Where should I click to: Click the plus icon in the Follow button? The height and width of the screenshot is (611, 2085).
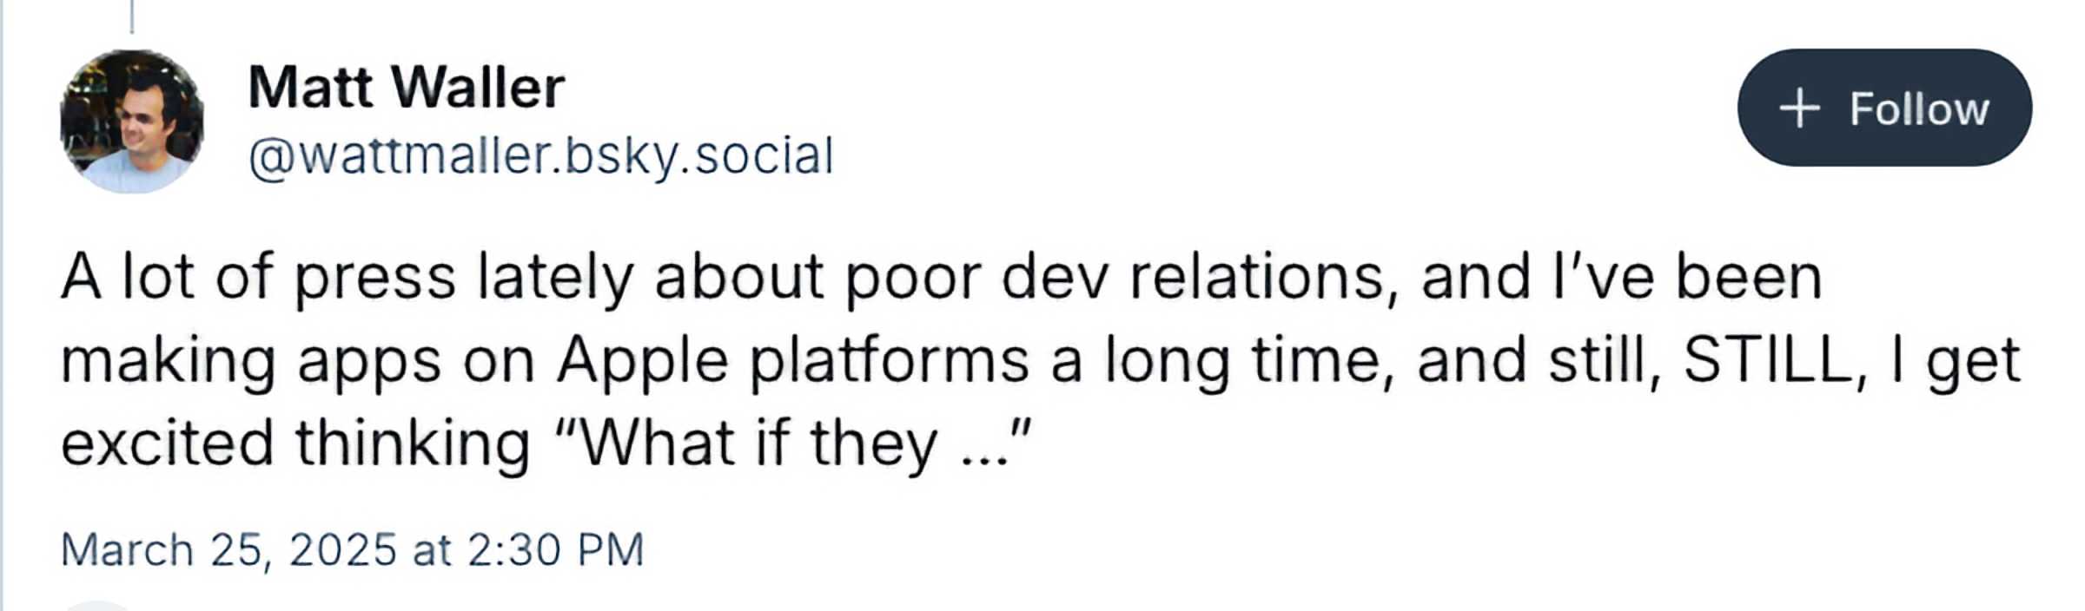tap(1798, 109)
